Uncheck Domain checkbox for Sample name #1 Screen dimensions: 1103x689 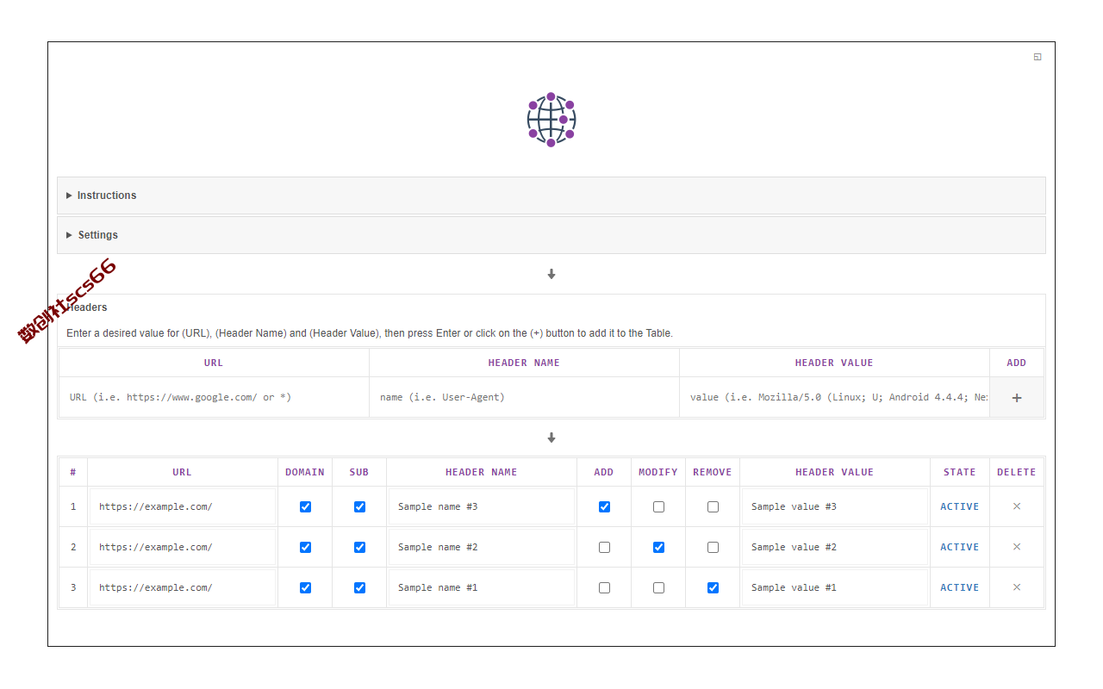[305, 587]
